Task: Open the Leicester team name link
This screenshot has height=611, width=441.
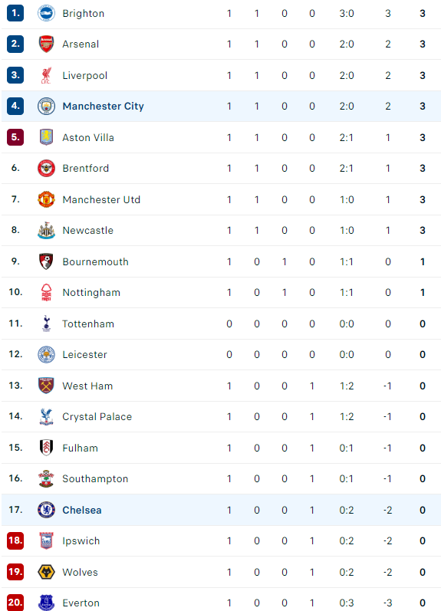Action: coord(84,355)
